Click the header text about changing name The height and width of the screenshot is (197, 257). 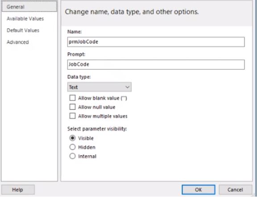pos(132,12)
